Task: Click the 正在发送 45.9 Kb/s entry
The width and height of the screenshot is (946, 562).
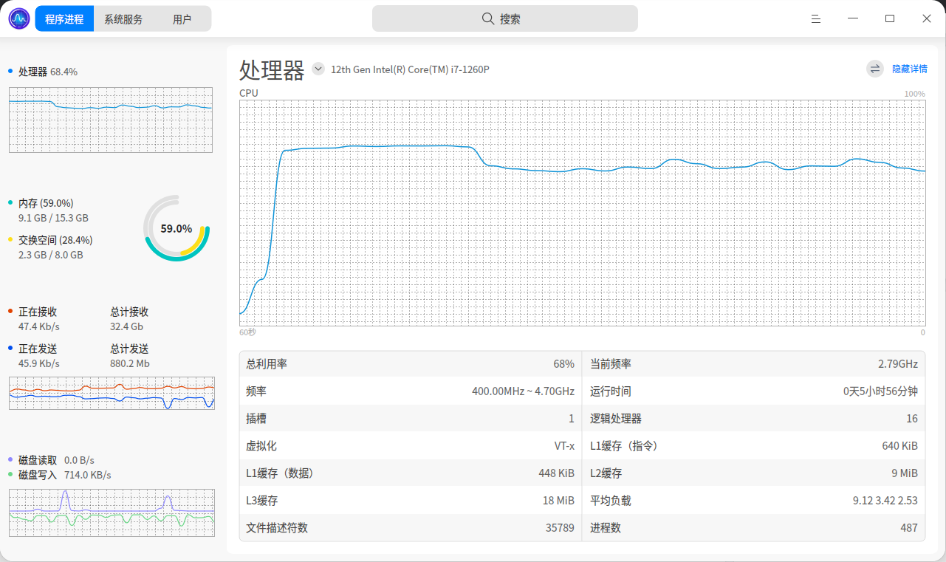Action: point(39,355)
